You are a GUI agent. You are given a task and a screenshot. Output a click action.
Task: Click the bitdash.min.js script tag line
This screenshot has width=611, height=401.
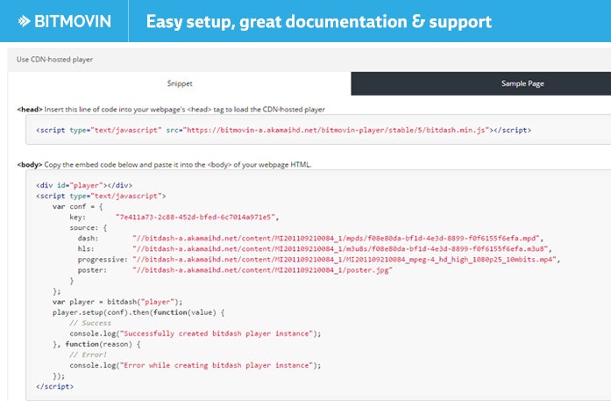click(283, 130)
